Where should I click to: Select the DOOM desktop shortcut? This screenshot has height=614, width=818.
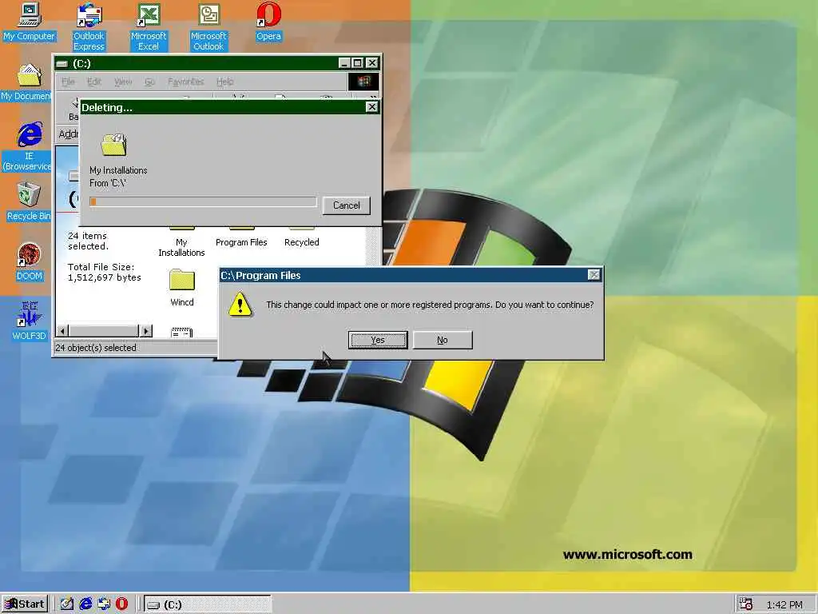coord(29,262)
